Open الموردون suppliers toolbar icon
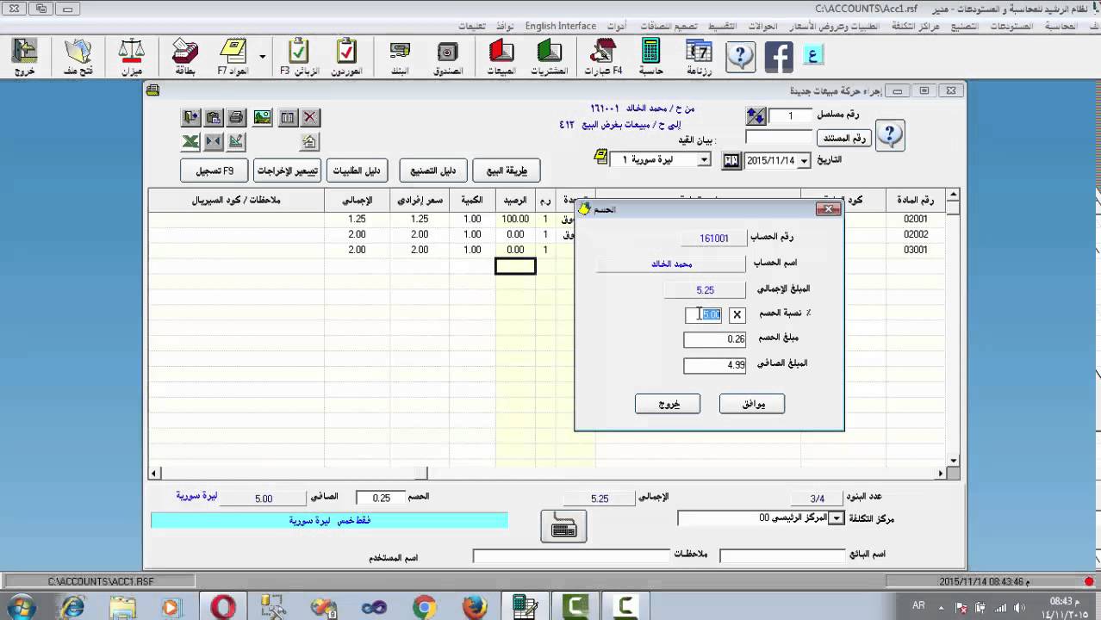The image size is (1101, 620). click(x=346, y=57)
